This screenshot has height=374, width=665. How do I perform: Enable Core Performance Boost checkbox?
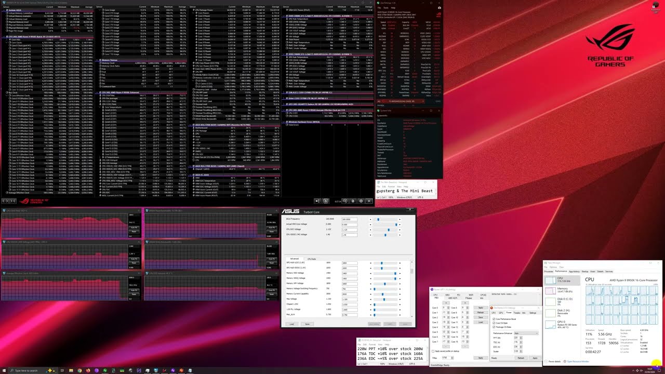click(494, 319)
